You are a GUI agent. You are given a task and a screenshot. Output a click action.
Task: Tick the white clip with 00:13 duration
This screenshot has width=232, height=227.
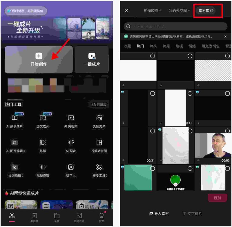(x=190, y=94)
